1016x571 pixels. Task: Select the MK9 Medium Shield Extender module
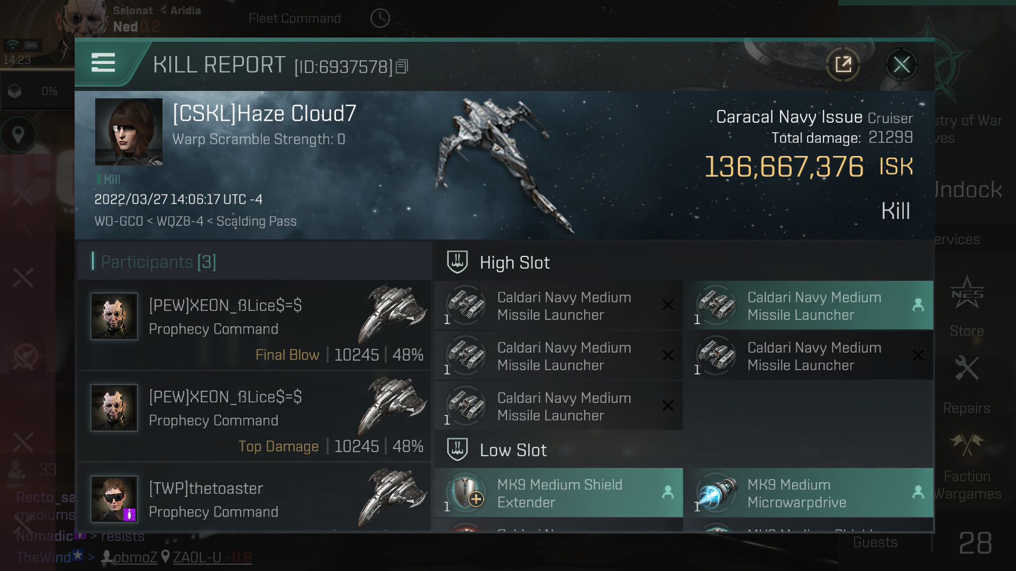click(559, 493)
